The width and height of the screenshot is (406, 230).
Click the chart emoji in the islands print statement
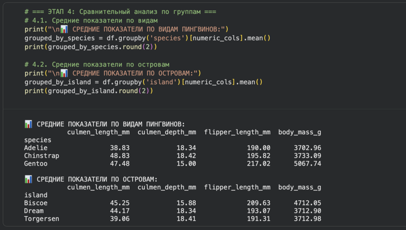(64, 73)
